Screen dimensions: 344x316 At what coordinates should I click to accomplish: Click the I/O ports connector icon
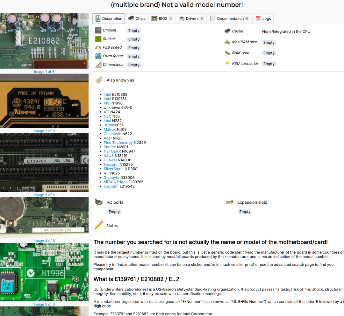pos(99,202)
